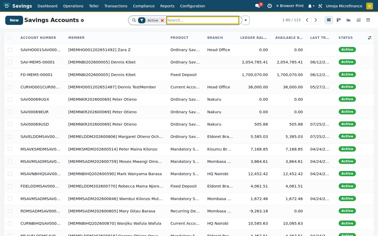Select checkbox for Zara Z row
This screenshot has width=378, height=236.
pyautogui.click(x=10, y=50)
